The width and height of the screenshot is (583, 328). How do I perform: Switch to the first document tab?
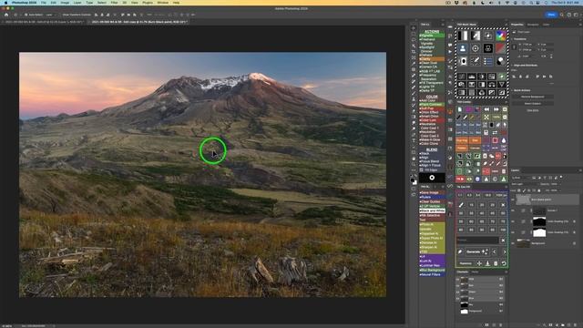[44, 22]
